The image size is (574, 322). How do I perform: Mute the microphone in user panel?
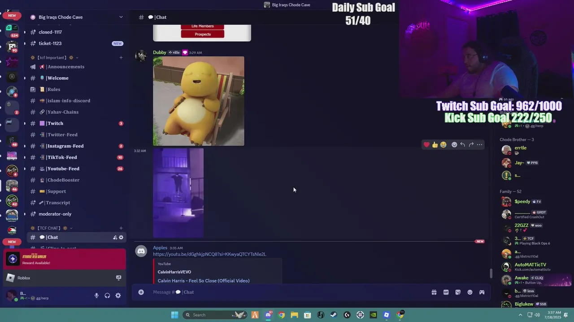click(96, 296)
